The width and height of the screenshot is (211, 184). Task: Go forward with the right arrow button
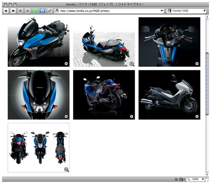[x=20, y=11]
